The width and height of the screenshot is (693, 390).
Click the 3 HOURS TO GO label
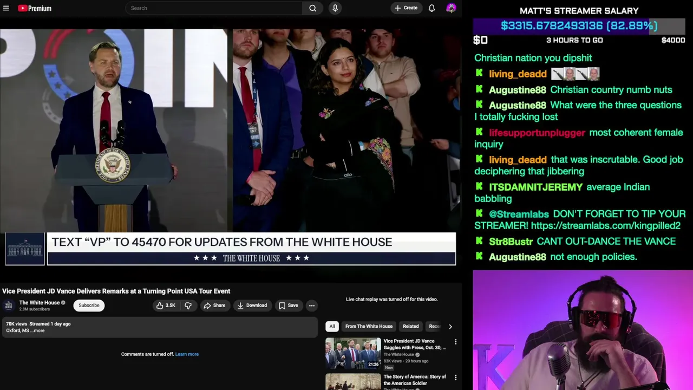pos(574,40)
